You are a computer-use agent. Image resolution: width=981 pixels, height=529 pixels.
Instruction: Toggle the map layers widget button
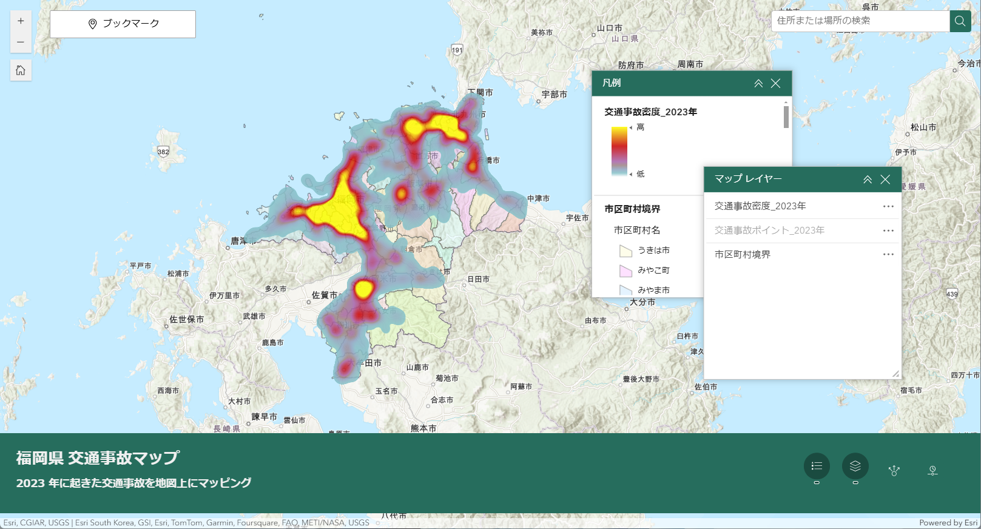click(855, 466)
